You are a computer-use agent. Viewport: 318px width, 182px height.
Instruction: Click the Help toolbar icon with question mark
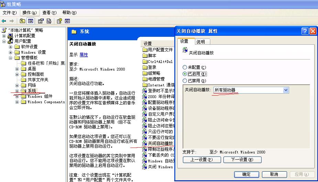coord(59,21)
